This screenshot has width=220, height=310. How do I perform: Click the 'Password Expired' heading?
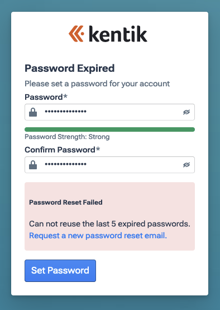pyautogui.click(x=70, y=68)
